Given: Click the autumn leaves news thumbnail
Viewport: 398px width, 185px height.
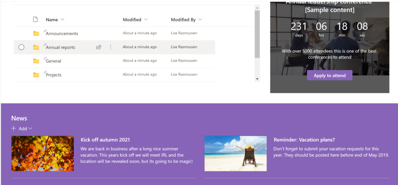Looking at the screenshot, I should pos(43,154).
